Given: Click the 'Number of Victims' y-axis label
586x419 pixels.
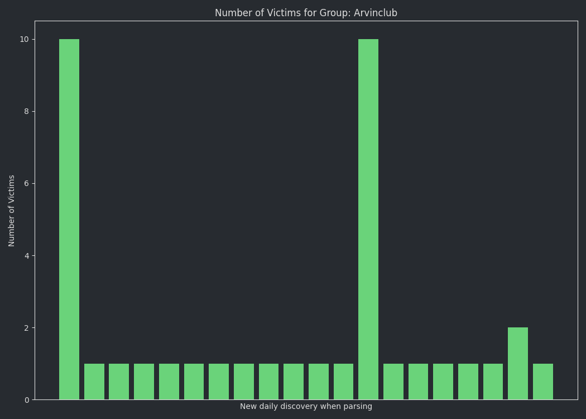Looking at the screenshot, I should [11, 211].
